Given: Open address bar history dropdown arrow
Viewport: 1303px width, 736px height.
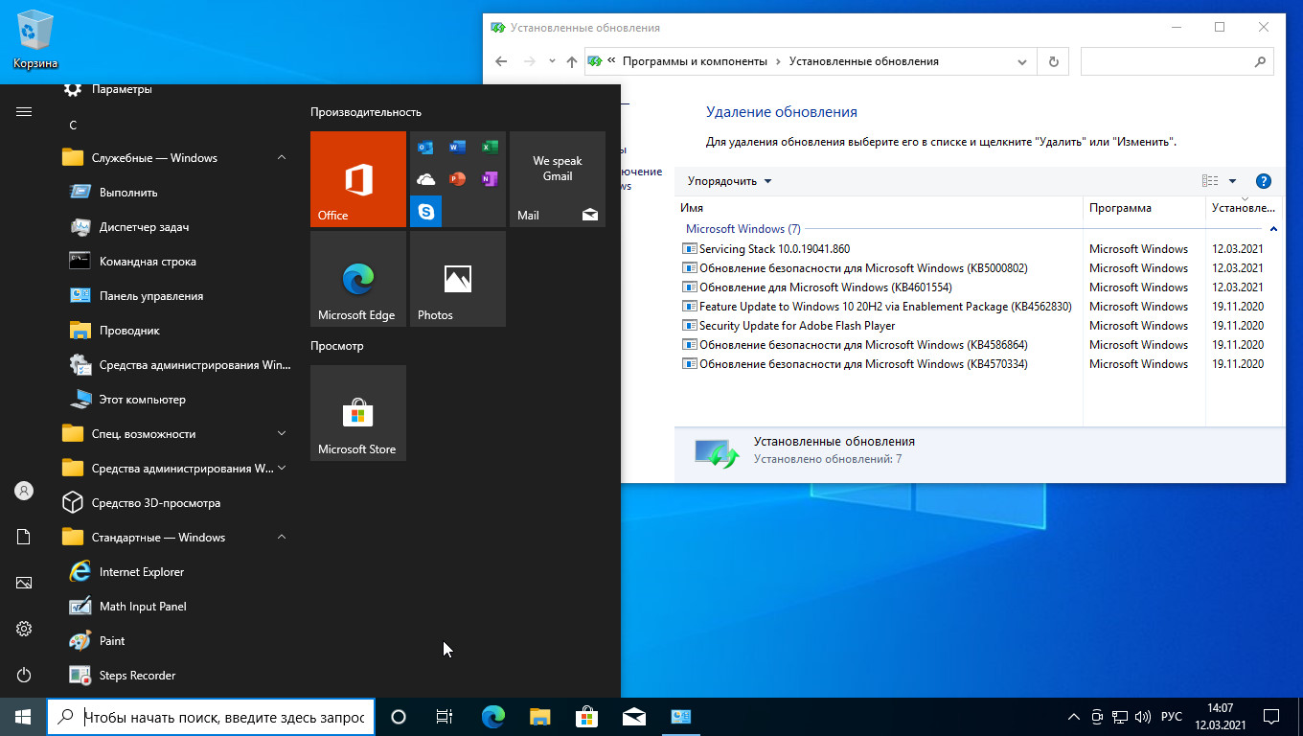Looking at the screenshot, I should [x=1021, y=61].
